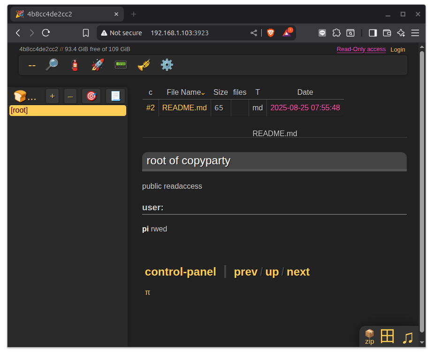Open the settings gear icon

[x=167, y=65]
